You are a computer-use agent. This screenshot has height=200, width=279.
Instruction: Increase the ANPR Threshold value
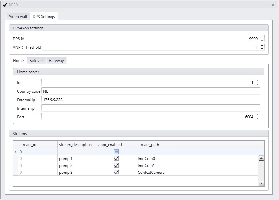pyautogui.click(x=262, y=45)
